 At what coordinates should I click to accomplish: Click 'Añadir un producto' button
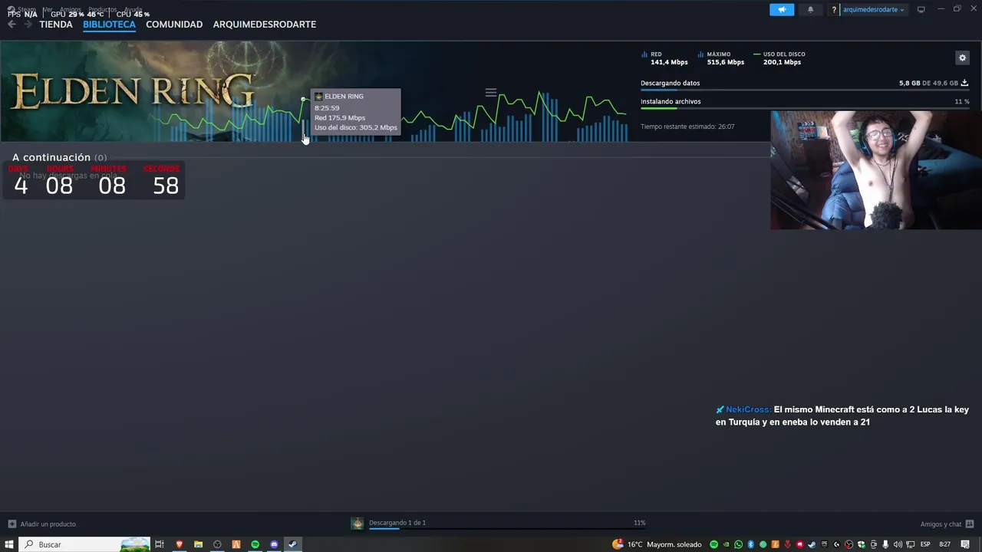pyautogui.click(x=42, y=524)
